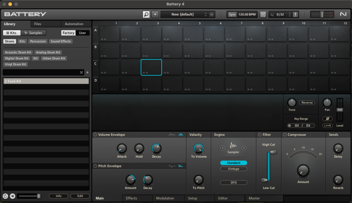Image resolution: width=352 pixels, height=203 pixels.
Task: Click the voice count note icon
Action: point(272,14)
